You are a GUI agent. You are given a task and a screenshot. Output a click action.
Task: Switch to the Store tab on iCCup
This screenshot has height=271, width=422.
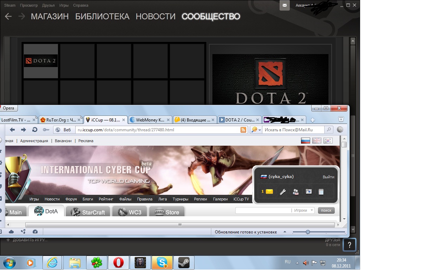(x=167, y=212)
